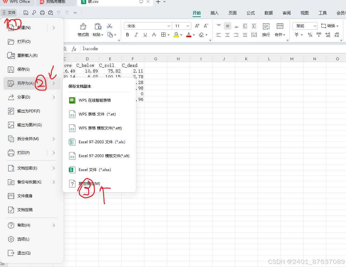This screenshot has width=346, height=267.
Task: Select 输出为图片(G) menu entry
Action: point(32,125)
